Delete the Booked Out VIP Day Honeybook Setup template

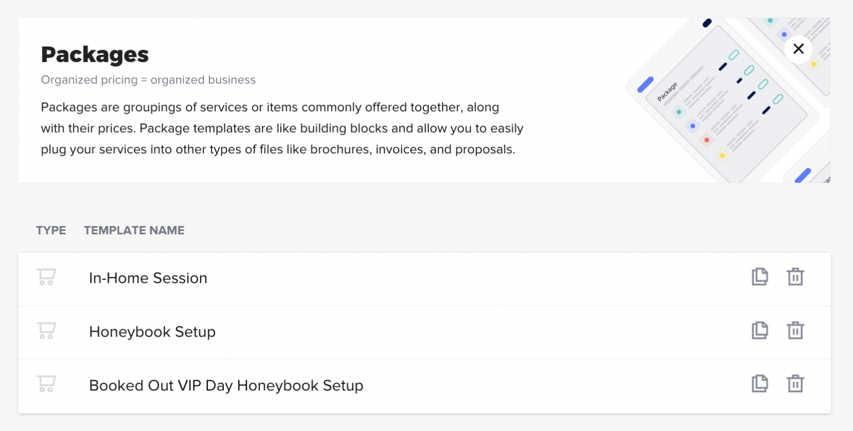coord(795,383)
